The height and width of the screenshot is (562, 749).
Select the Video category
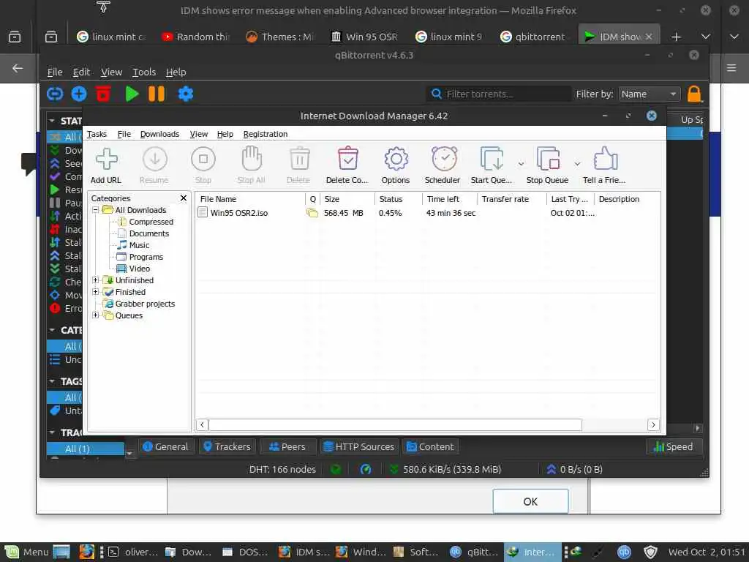coord(140,269)
